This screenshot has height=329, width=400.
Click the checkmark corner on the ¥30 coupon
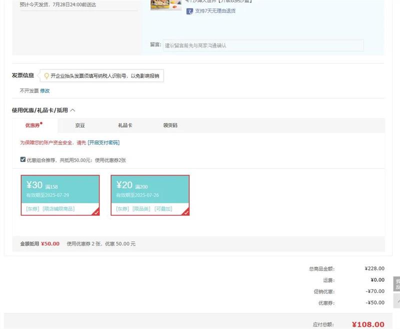tap(96, 212)
